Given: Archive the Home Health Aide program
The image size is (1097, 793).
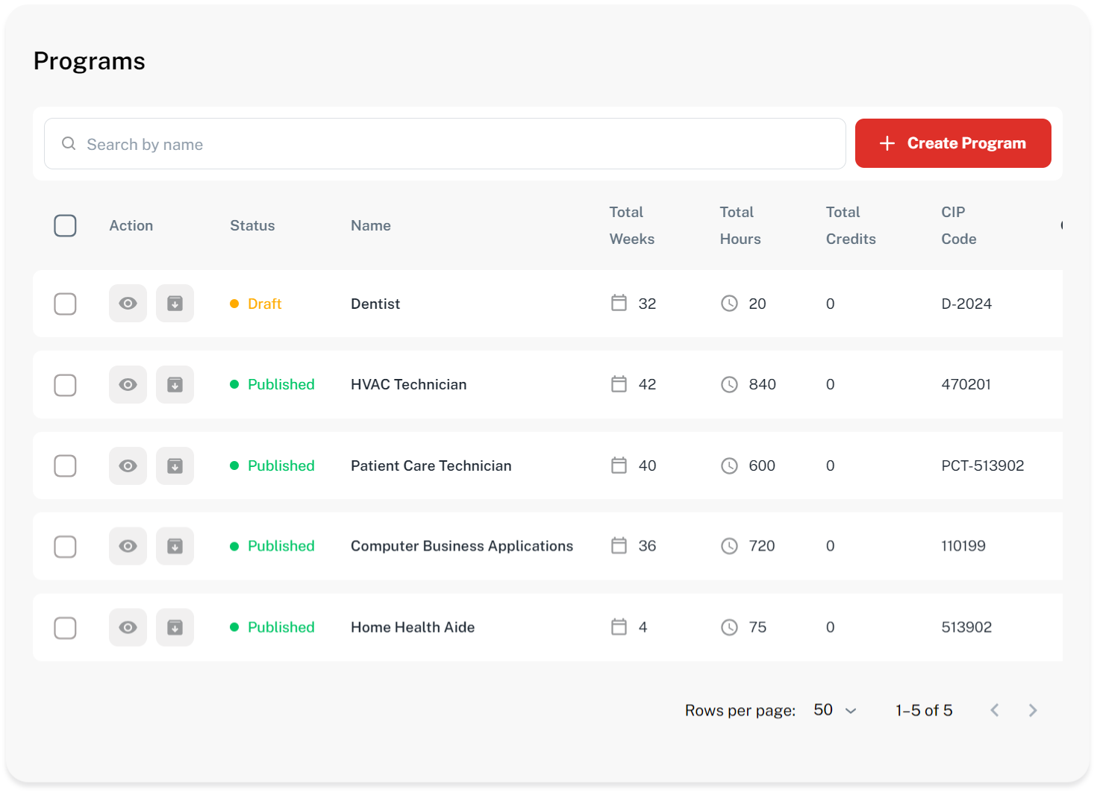Looking at the screenshot, I should 175,627.
